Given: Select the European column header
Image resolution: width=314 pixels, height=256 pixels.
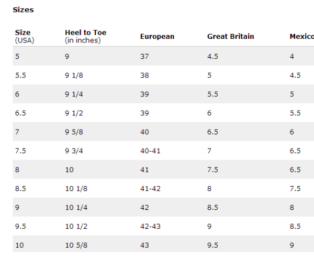Looking at the screenshot, I should point(157,36).
